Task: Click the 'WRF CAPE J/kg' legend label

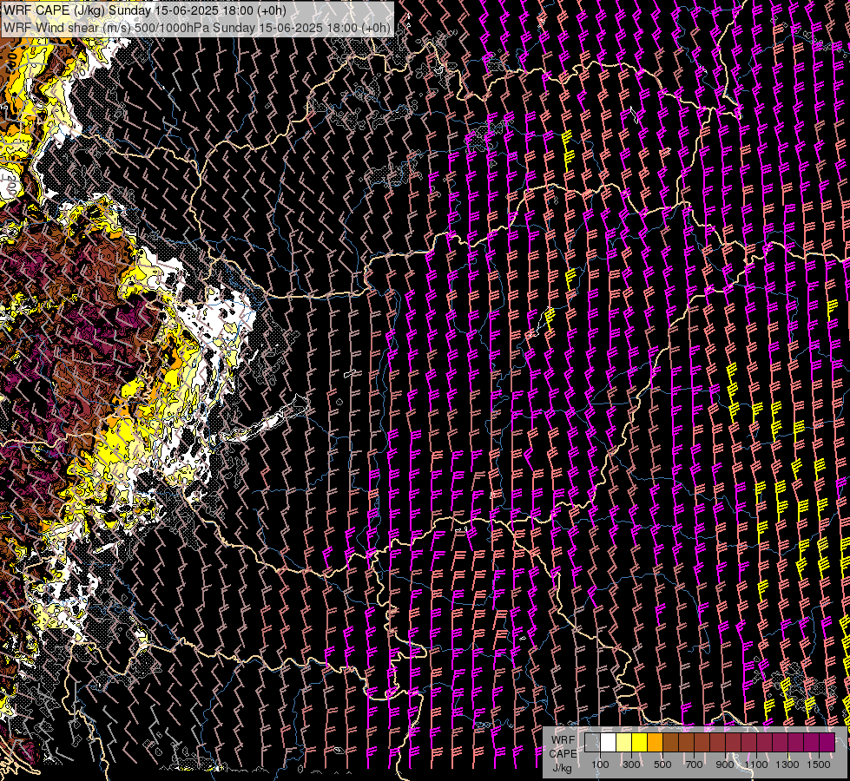Action: tap(563, 754)
